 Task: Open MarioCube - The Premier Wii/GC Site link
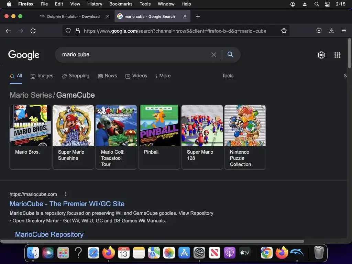(x=67, y=204)
